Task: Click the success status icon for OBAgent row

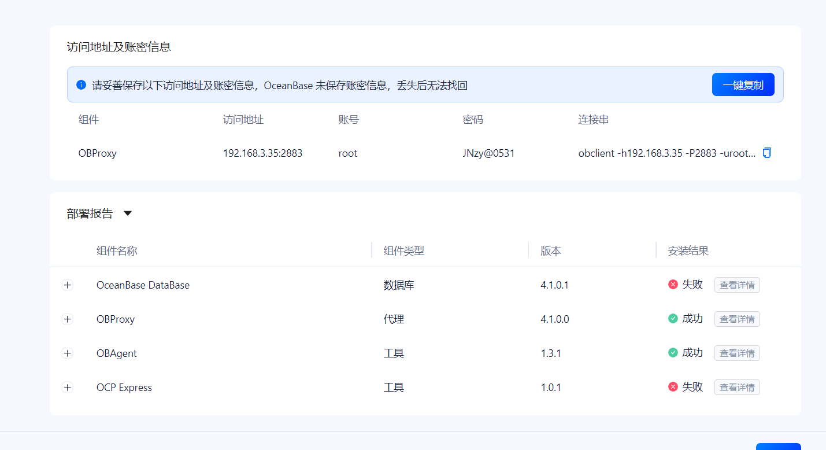Action: [x=673, y=353]
